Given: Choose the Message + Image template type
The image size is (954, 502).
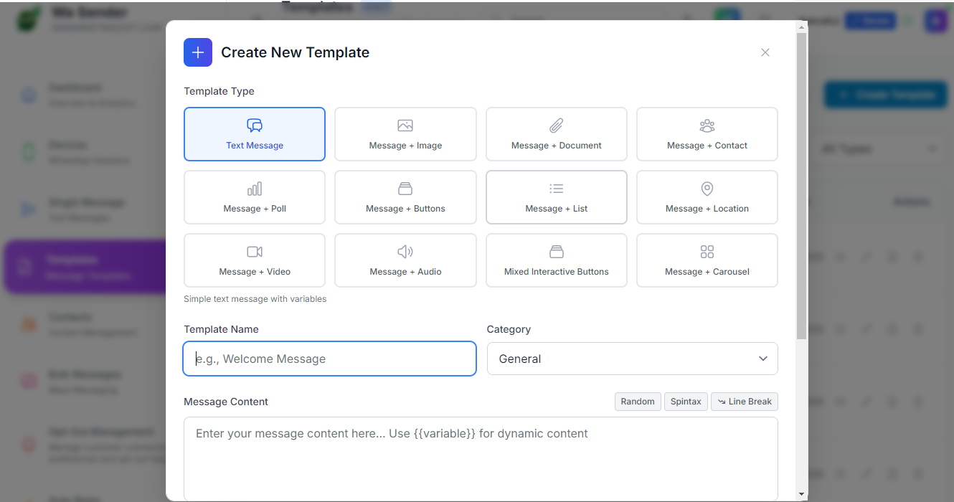Looking at the screenshot, I should pyautogui.click(x=405, y=134).
